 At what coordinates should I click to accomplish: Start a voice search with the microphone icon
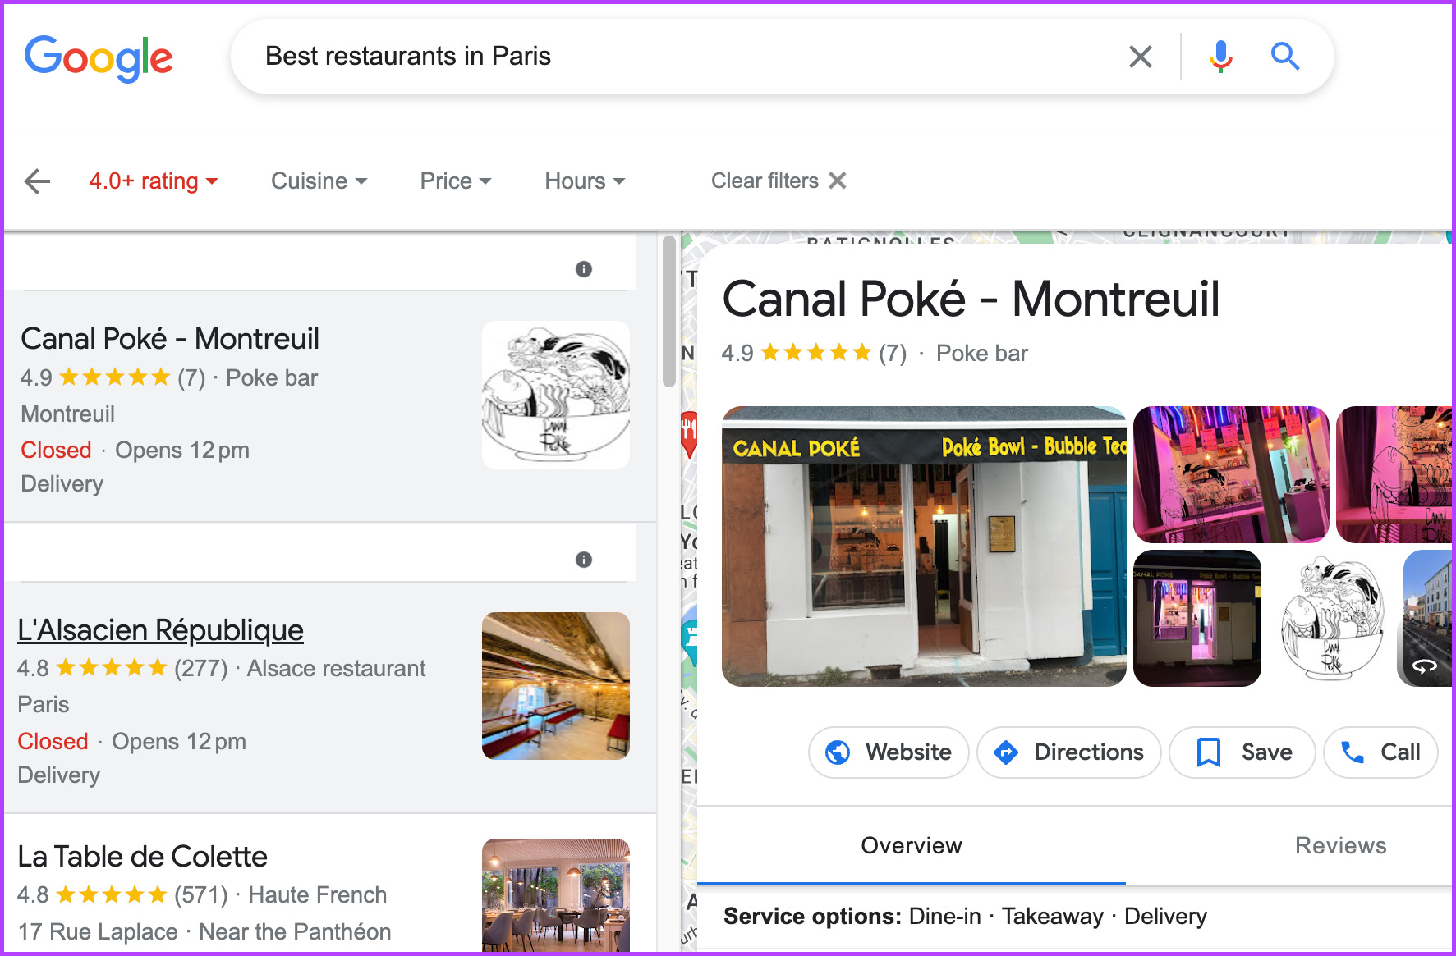(x=1220, y=56)
